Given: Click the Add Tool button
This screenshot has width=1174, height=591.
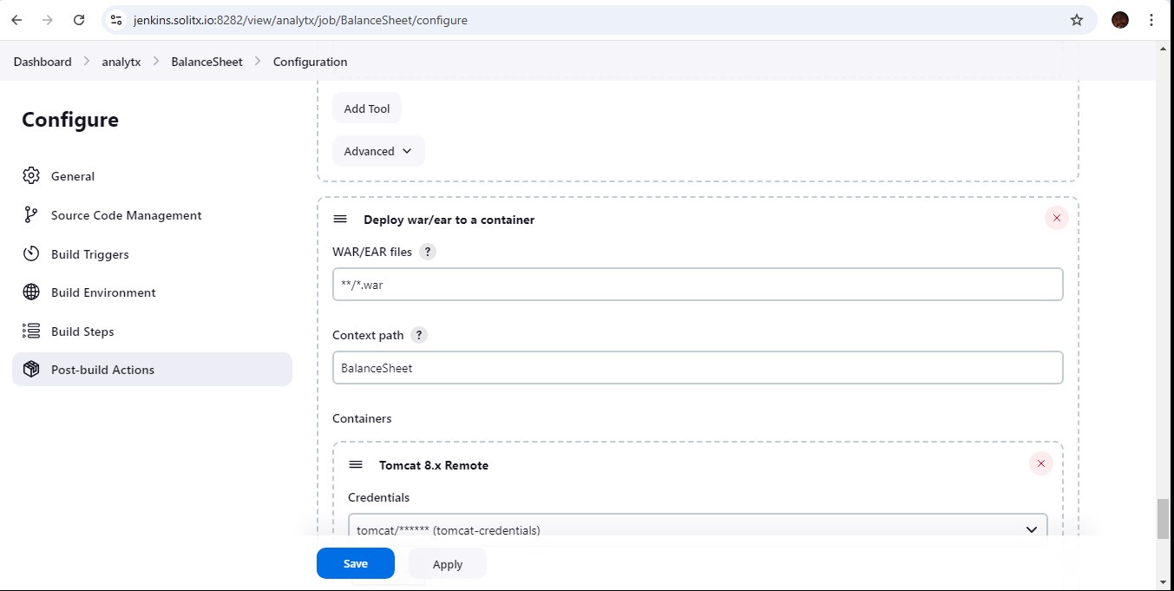Looking at the screenshot, I should [x=366, y=108].
